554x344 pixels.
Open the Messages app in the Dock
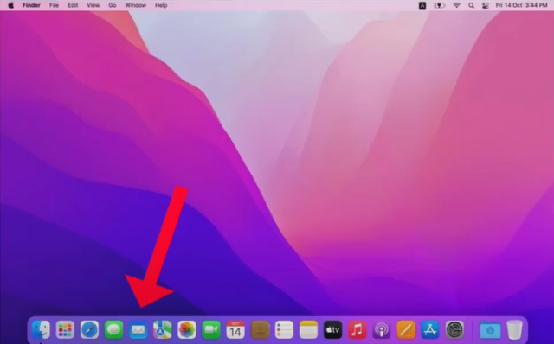(113, 330)
